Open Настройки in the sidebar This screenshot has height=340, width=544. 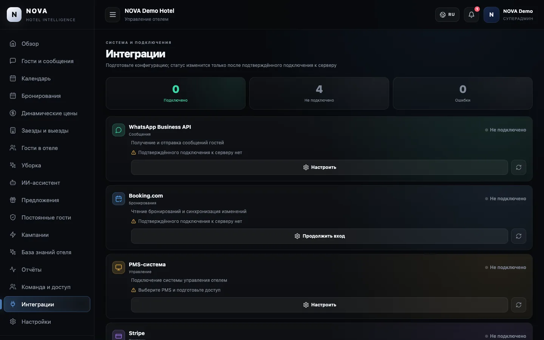[x=47, y=322]
